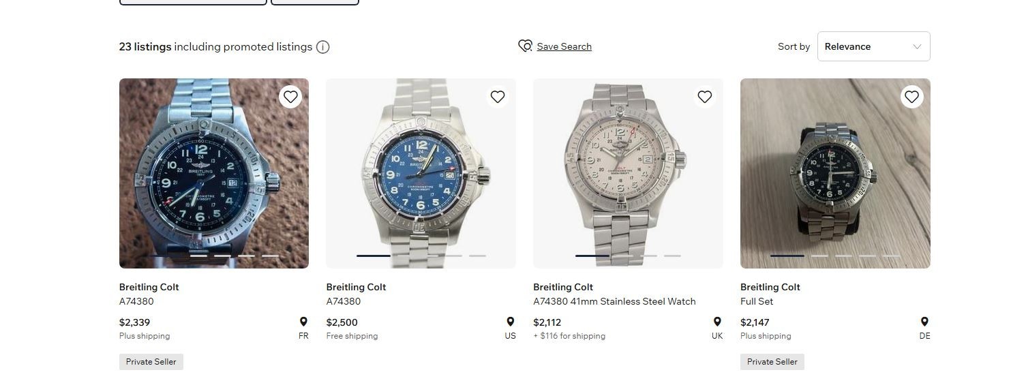1026x383 pixels.
Task: Click Private Seller badge under $2,339 listing
Action: 151,362
